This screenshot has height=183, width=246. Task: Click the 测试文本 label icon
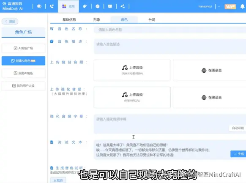click(52, 142)
